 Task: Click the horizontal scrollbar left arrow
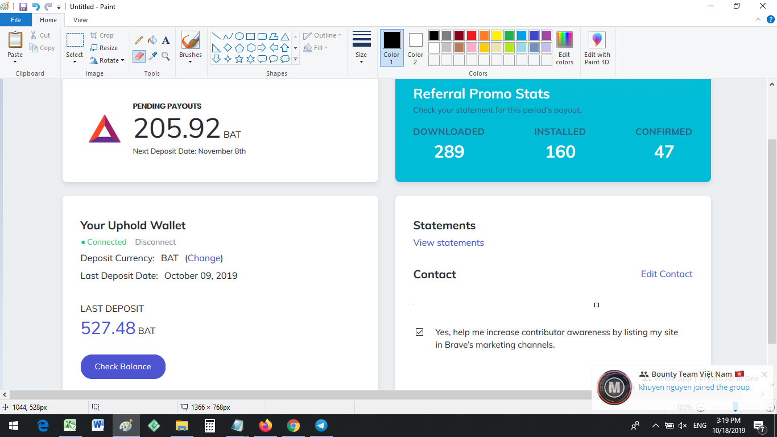(x=5, y=394)
